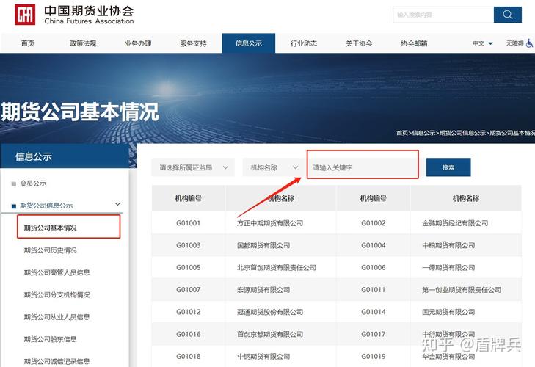
Task: Click 一德期货有限公司 in the table
Action: [448, 268]
